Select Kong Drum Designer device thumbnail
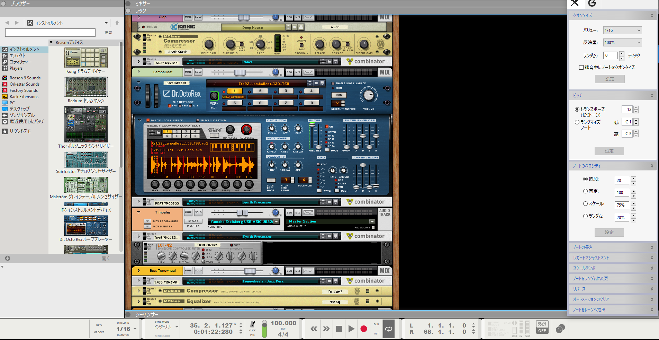Image resolution: width=659 pixels, height=340 pixels. click(x=86, y=58)
